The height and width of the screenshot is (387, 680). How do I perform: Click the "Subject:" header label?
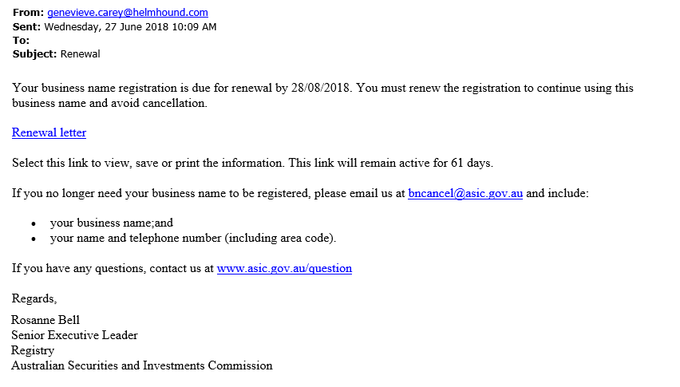tap(34, 54)
